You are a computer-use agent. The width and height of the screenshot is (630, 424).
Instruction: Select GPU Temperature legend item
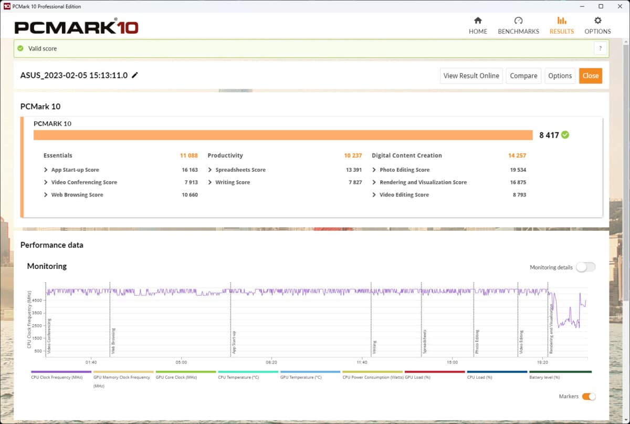point(310,375)
